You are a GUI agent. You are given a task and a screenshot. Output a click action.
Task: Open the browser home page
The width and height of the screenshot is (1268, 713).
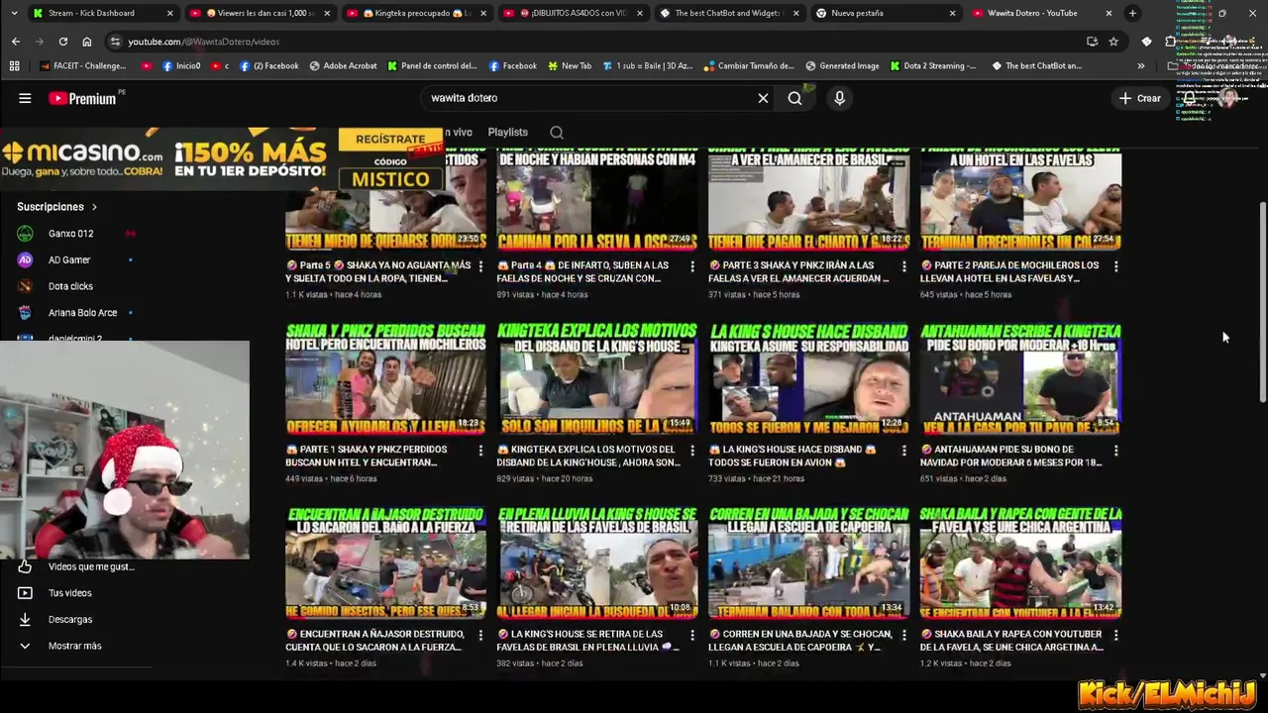pos(87,42)
